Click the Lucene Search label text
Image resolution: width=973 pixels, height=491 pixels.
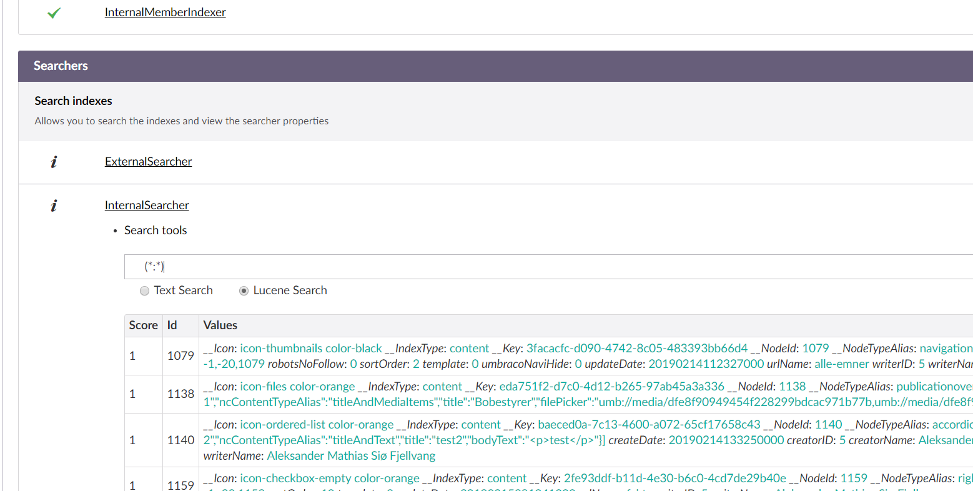tap(290, 290)
